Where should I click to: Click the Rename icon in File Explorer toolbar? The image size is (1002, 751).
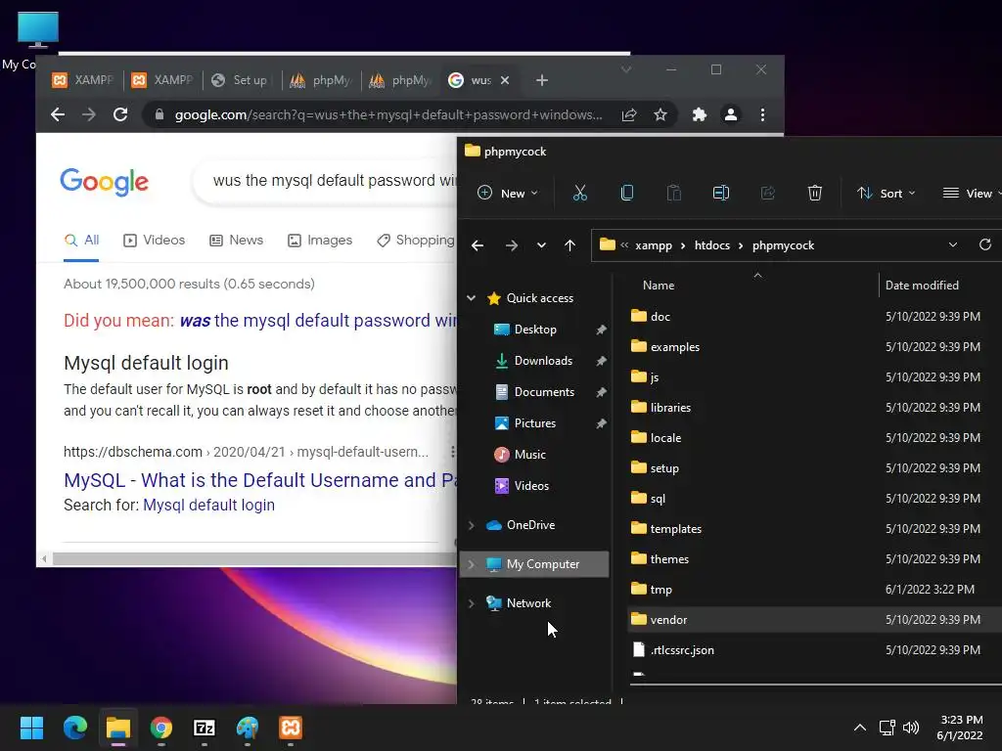coord(721,193)
